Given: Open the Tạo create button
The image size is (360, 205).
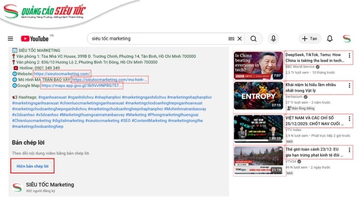Looking at the screenshot, I should pos(309,39).
